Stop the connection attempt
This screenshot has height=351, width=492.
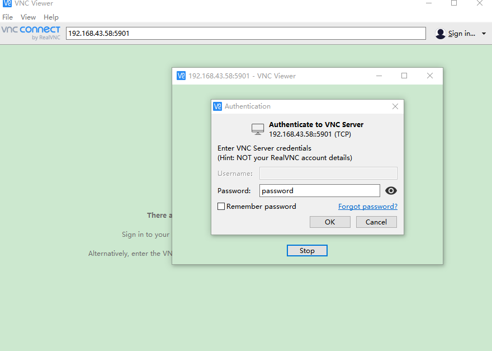coord(307,251)
